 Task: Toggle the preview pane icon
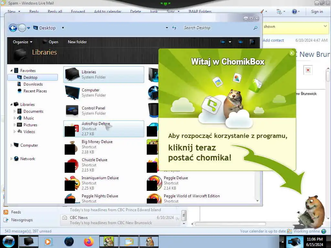click(x=240, y=42)
